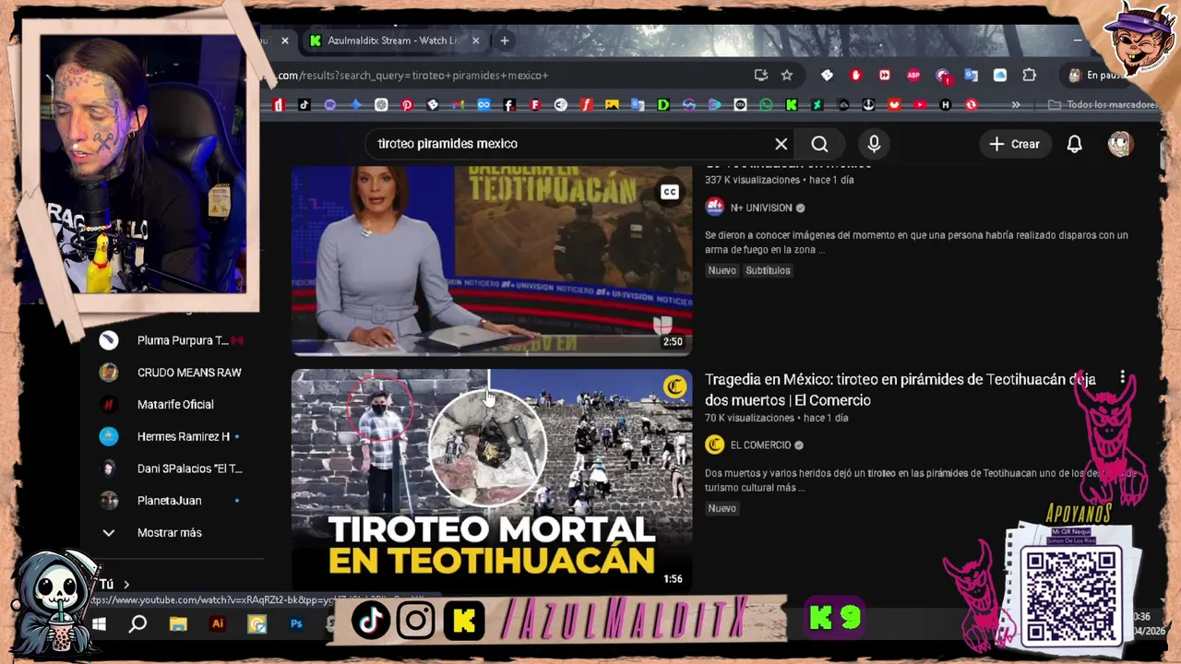Open Kick bookmark in bookmarks bar
The height and width of the screenshot is (664, 1181).
(x=792, y=105)
